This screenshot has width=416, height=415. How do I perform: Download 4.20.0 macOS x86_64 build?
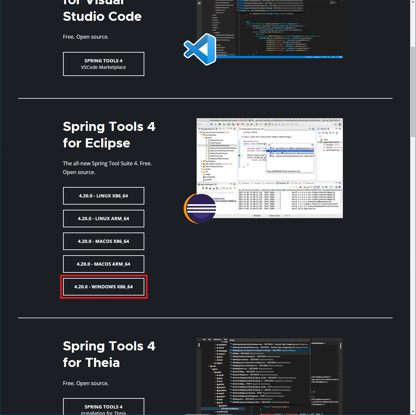point(103,241)
